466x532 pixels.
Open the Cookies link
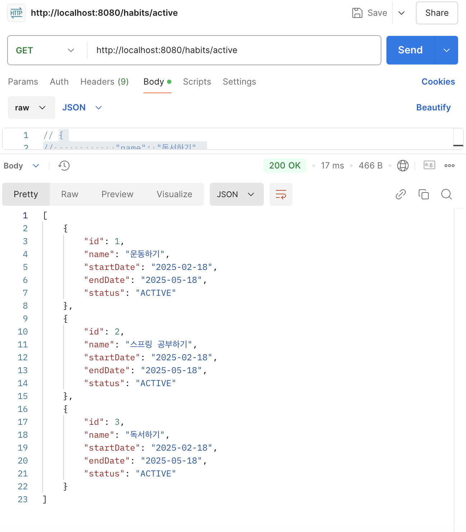point(438,82)
